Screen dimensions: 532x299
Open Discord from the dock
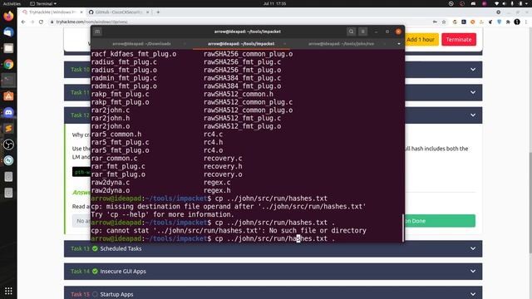pos(8,112)
